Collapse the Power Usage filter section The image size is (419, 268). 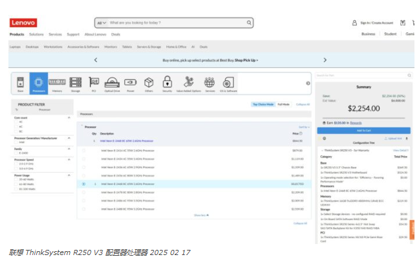point(69,175)
